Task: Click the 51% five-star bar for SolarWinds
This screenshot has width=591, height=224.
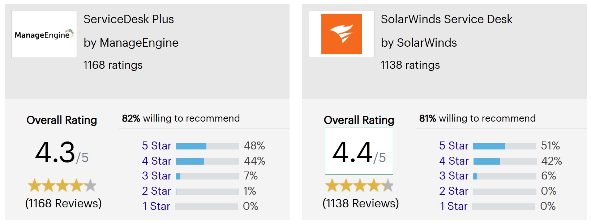Action: [x=505, y=146]
